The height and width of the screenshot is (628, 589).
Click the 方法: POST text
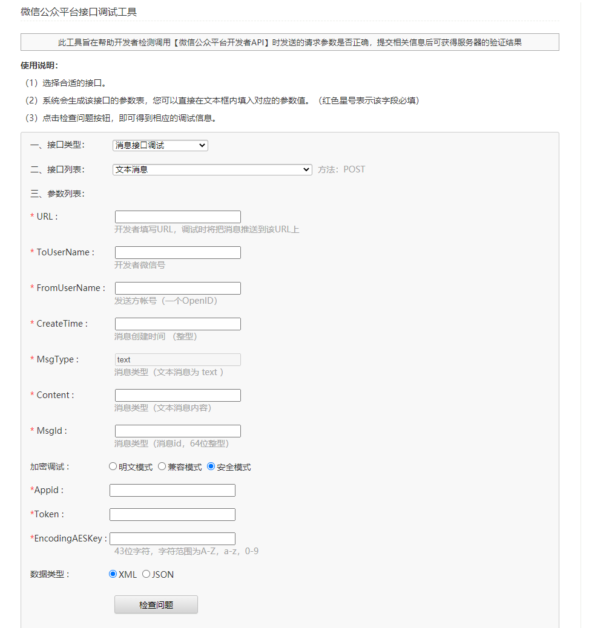(341, 169)
